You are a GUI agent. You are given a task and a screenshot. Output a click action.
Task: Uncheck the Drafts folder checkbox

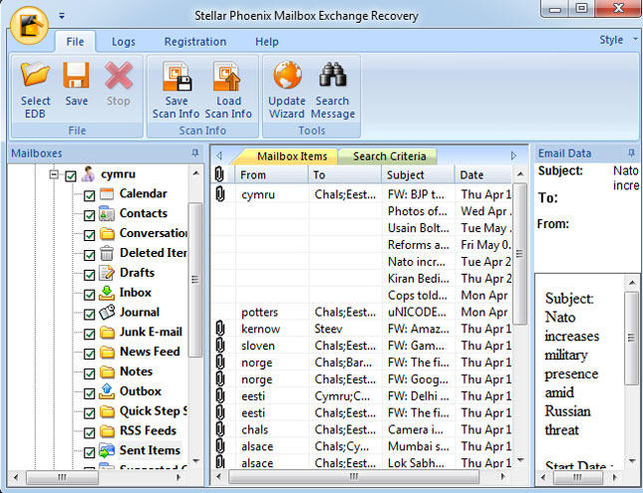(x=90, y=275)
